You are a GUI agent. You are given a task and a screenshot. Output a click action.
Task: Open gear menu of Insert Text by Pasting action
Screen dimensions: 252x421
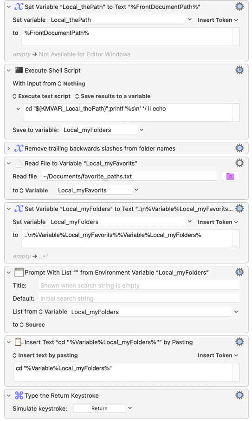click(239, 342)
